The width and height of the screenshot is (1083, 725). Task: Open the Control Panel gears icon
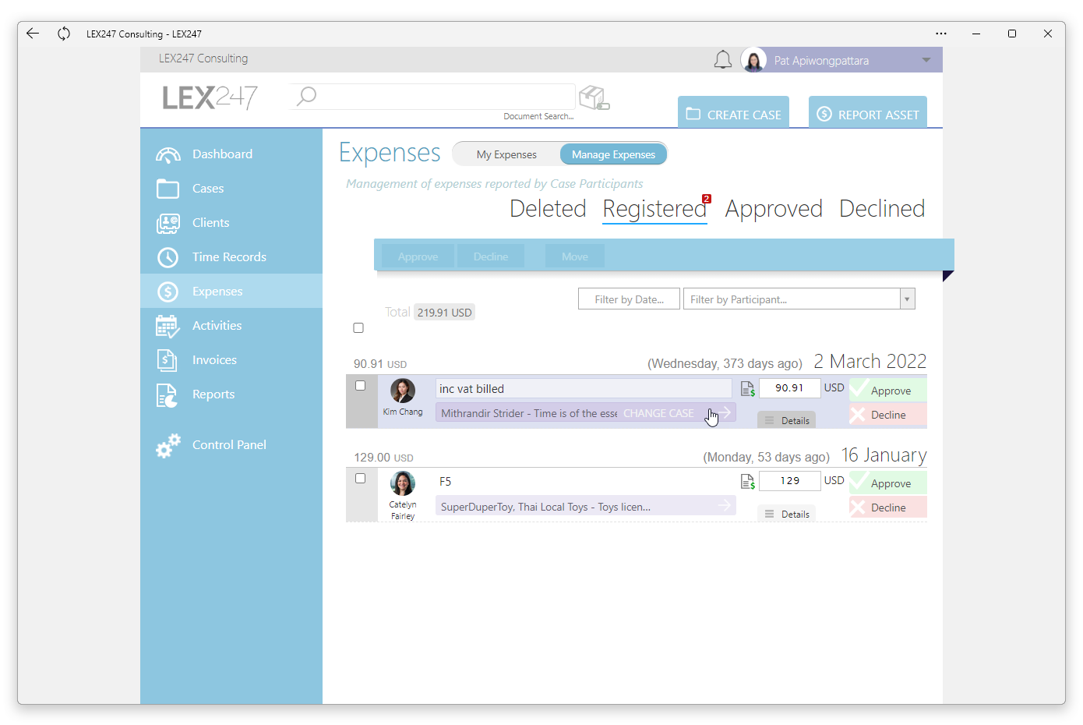click(168, 445)
